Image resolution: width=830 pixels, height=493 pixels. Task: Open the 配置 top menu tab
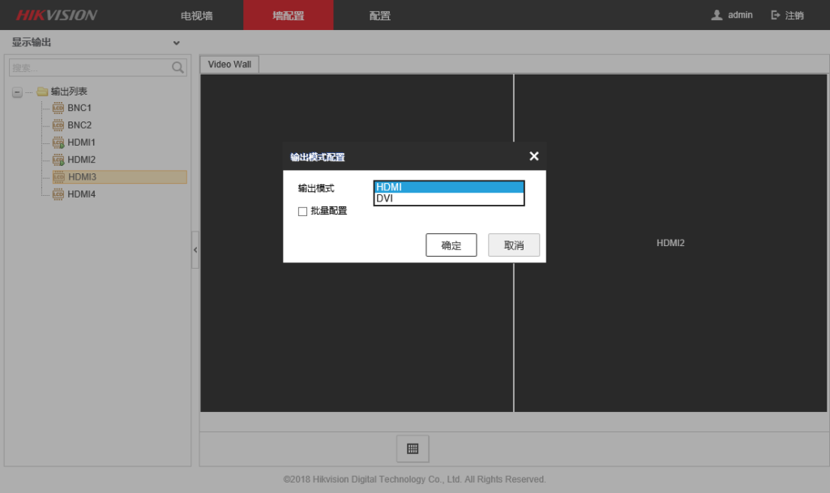pyautogui.click(x=379, y=15)
